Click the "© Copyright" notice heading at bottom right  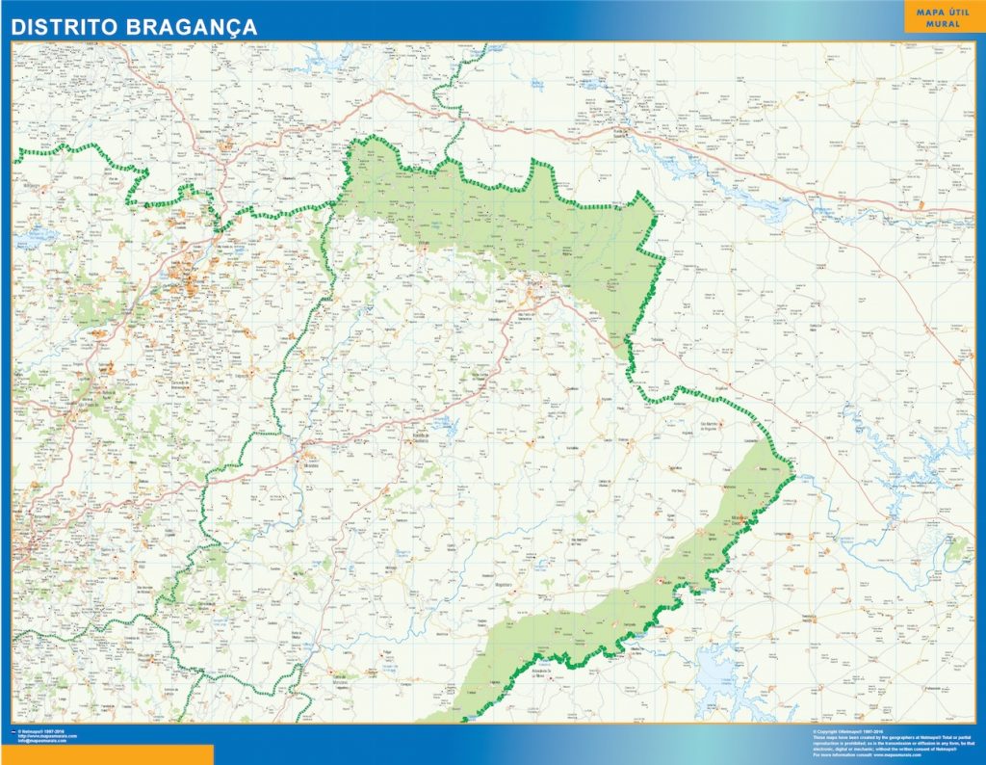847,731
